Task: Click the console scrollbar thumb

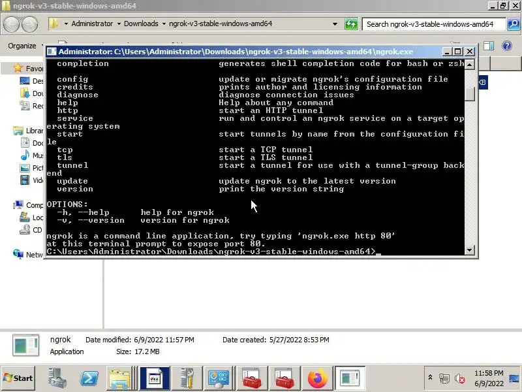Action: [x=469, y=93]
